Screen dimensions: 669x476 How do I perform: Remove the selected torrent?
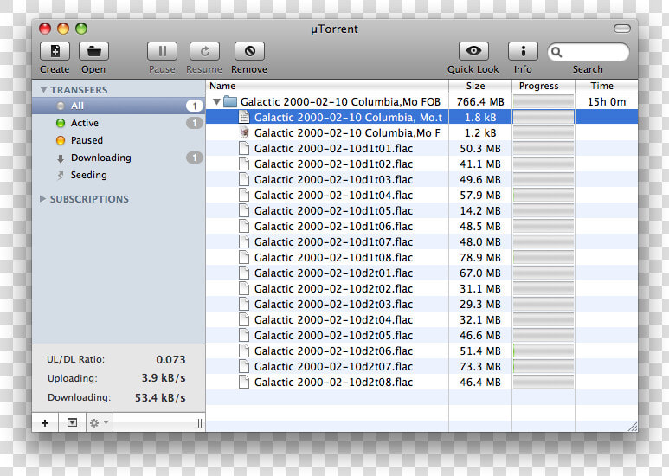pos(249,52)
